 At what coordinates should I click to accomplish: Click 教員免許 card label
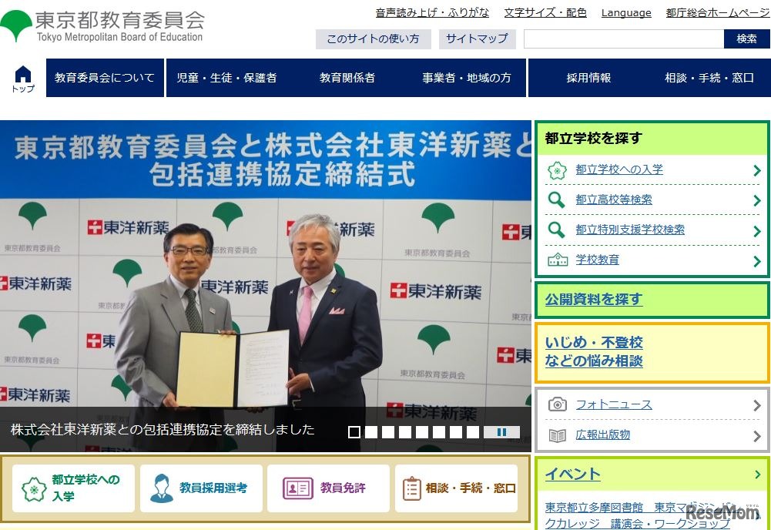pyautogui.click(x=343, y=488)
